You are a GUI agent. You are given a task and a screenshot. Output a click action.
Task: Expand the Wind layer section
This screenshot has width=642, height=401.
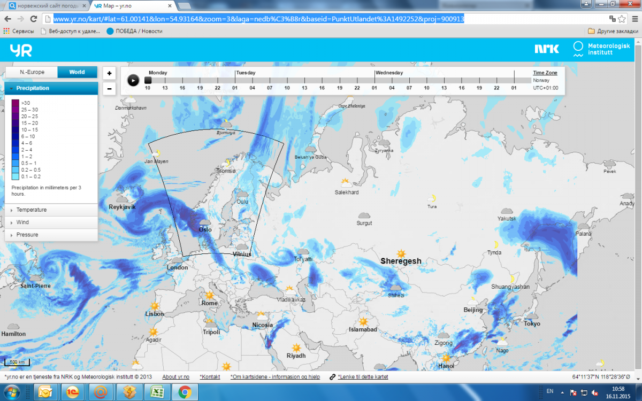pos(22,222)
